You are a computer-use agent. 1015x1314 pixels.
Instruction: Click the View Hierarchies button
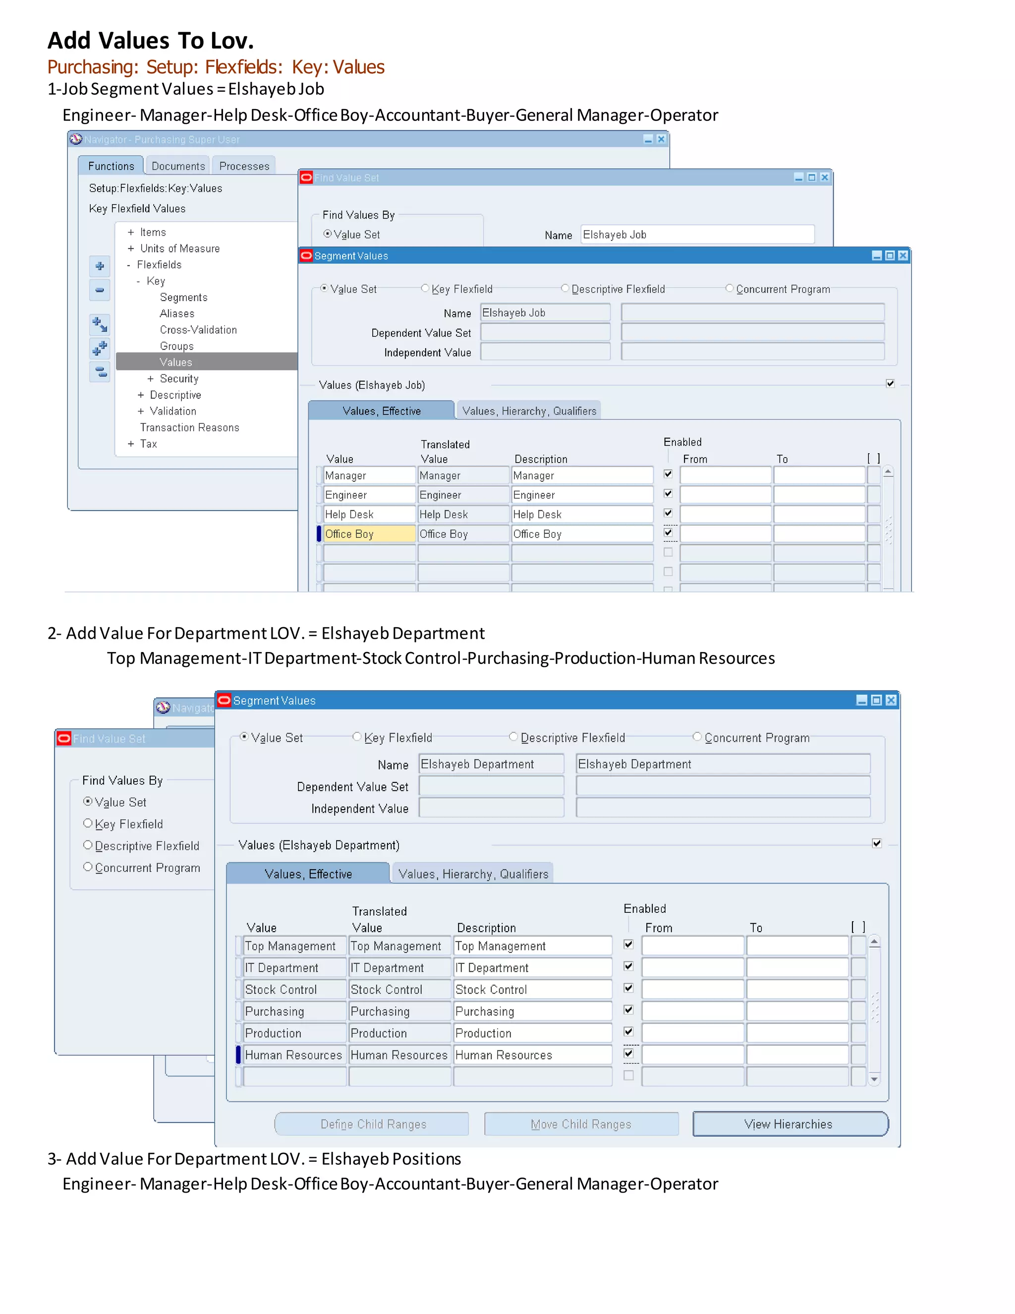coord(789,1124)
